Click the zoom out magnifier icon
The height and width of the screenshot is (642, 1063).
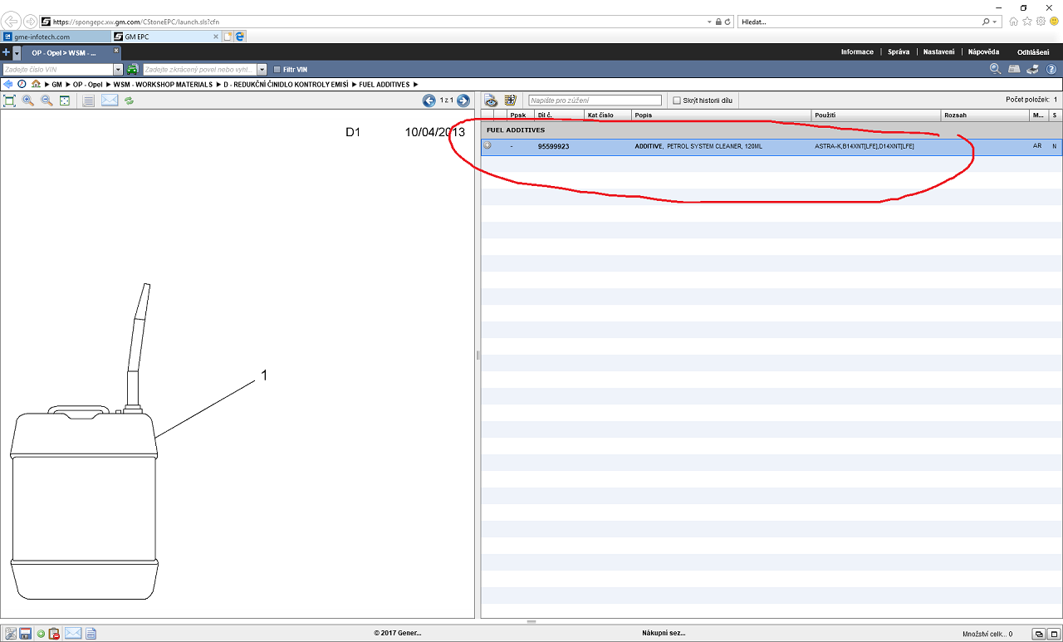47,100
